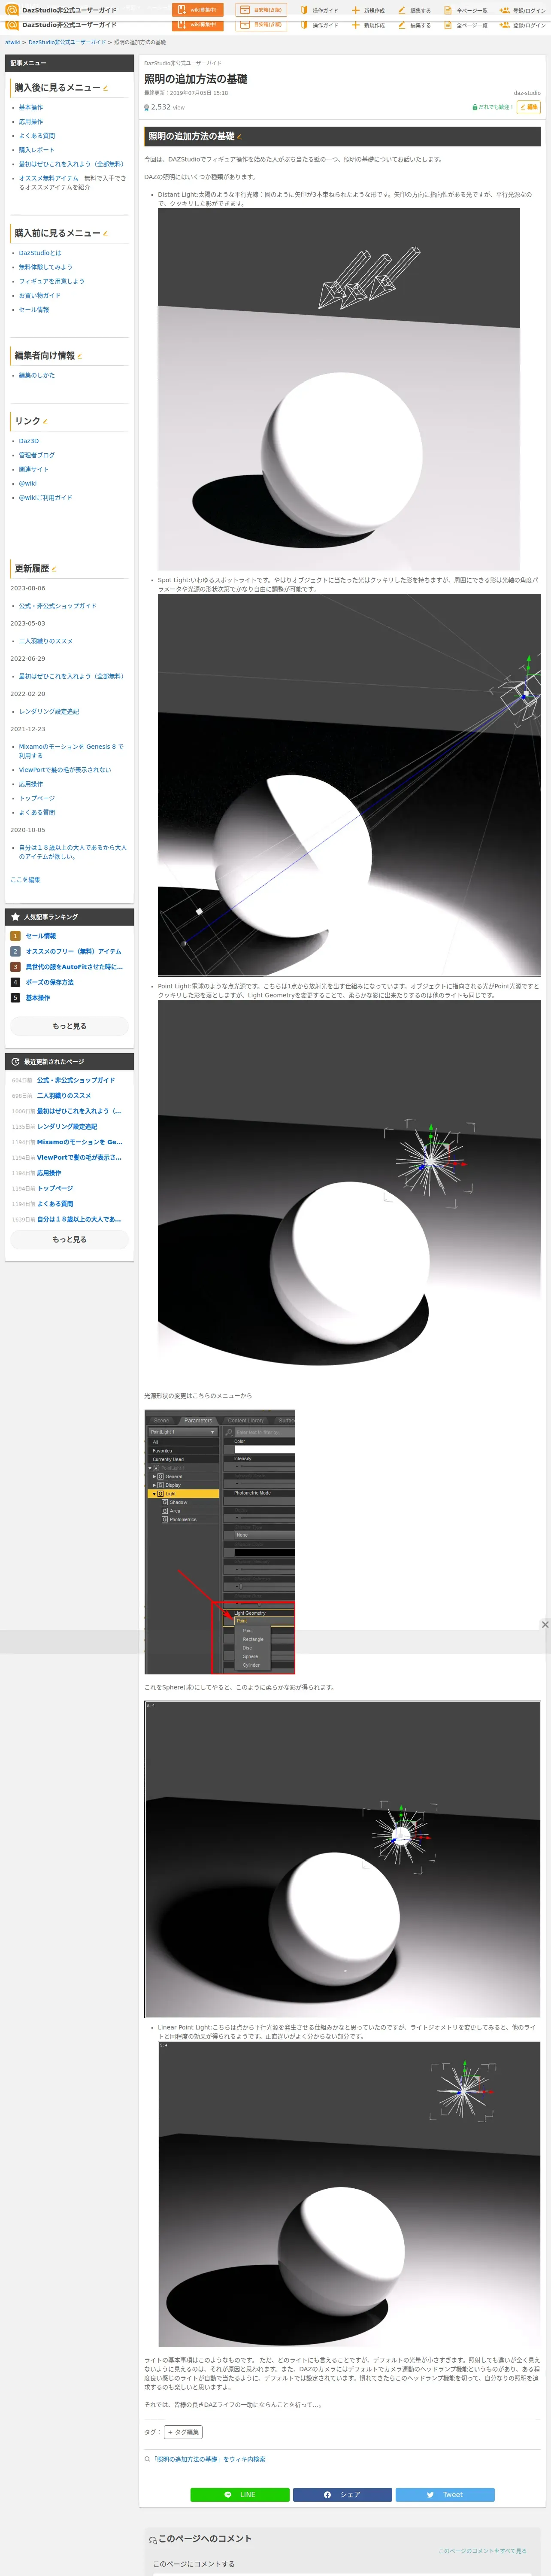Open レンダリング設定追記 dated 2022-02-20 in 更新履歴
This screenshot has height=2576, width=551.
pos(49,712)
